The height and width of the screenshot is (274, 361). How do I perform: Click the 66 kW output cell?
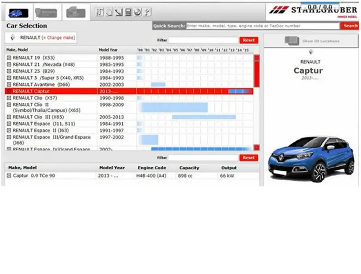click(227, 176)
